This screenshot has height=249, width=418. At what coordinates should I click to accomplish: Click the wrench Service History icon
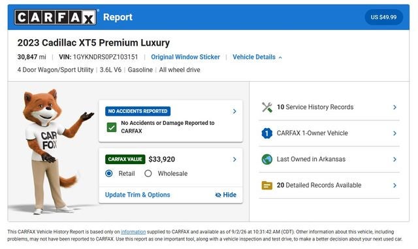(267, 107)
